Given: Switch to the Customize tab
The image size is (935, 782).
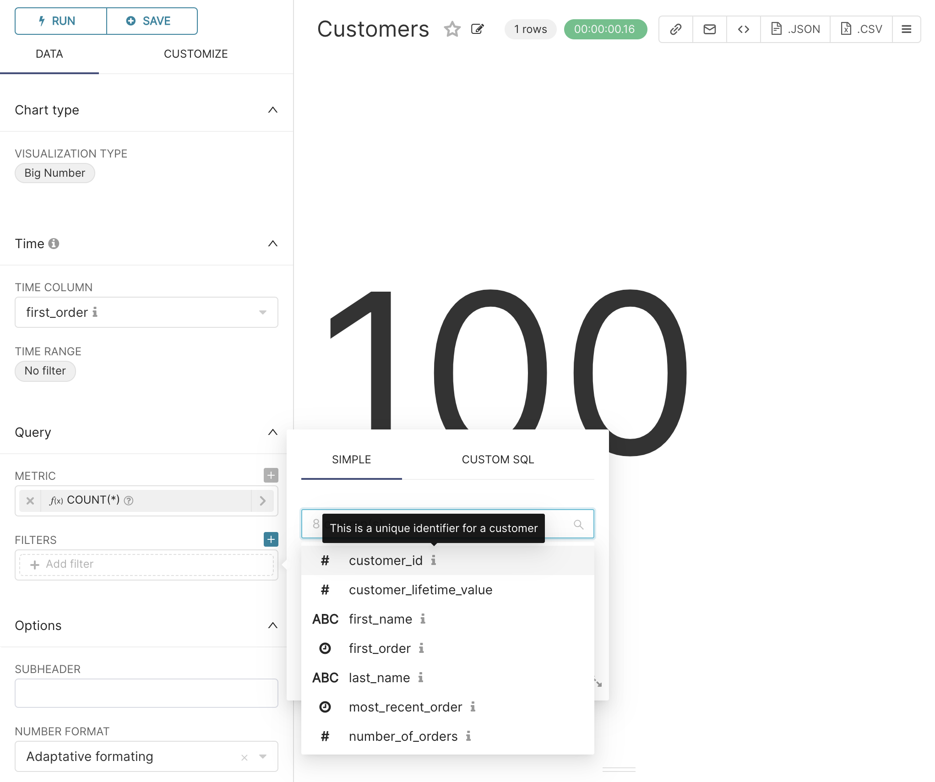Looking at the screenshot, I should 196,54.
